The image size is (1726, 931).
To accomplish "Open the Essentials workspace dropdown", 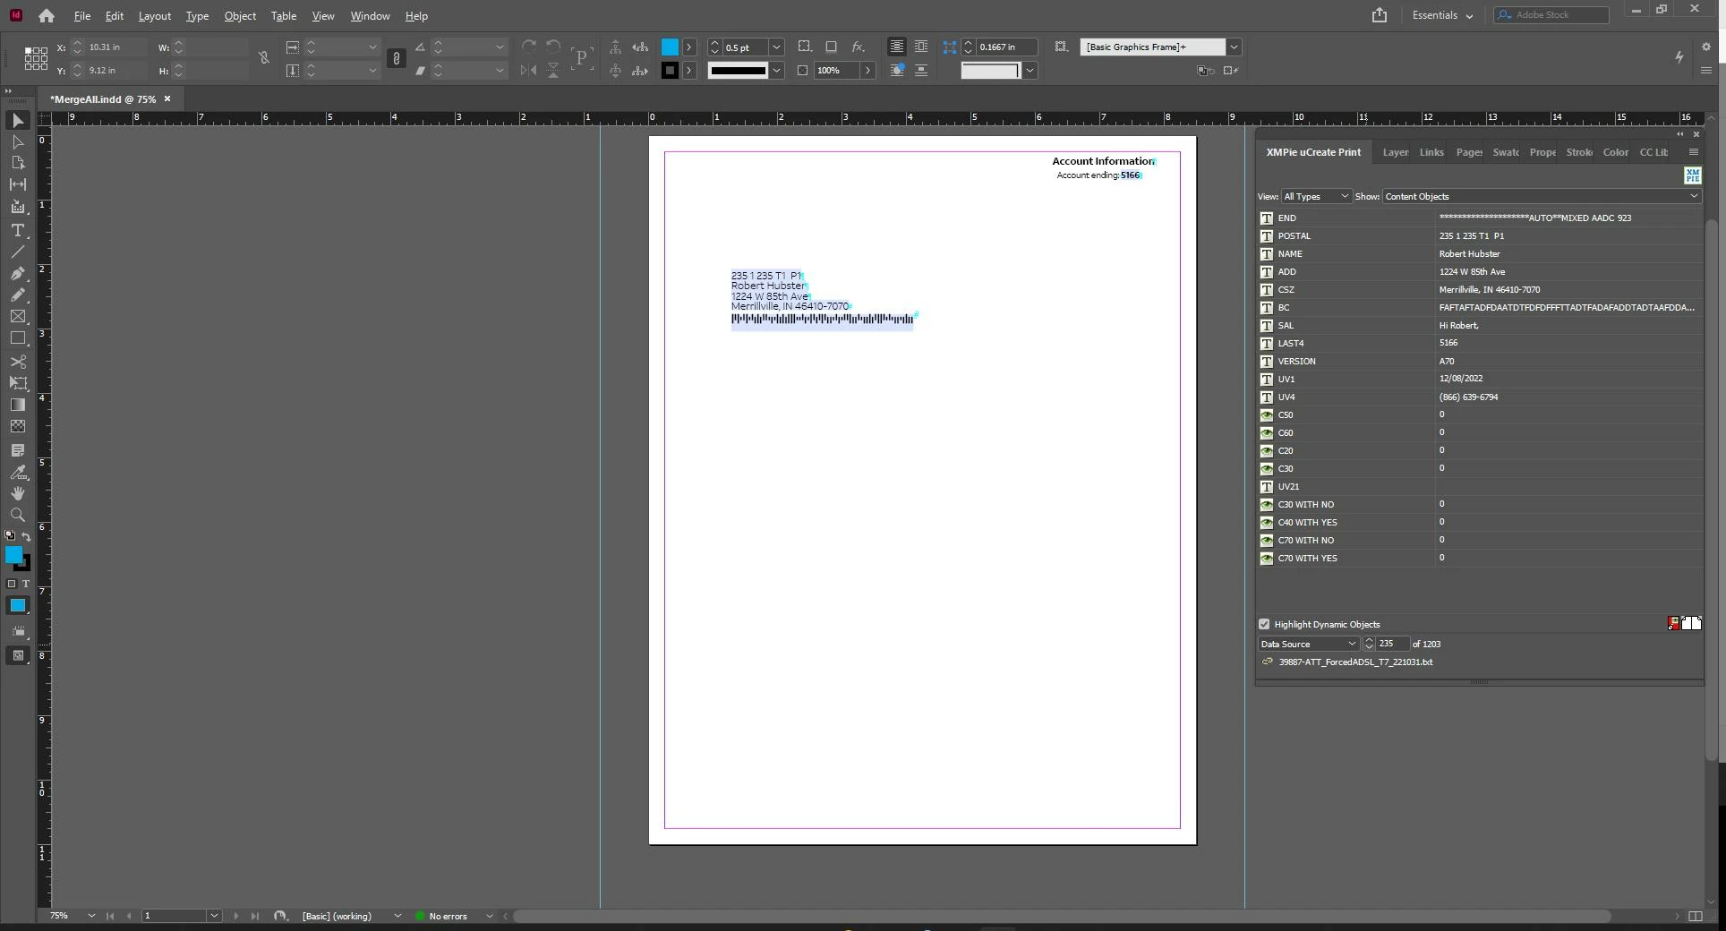I will pos(1442,15).
